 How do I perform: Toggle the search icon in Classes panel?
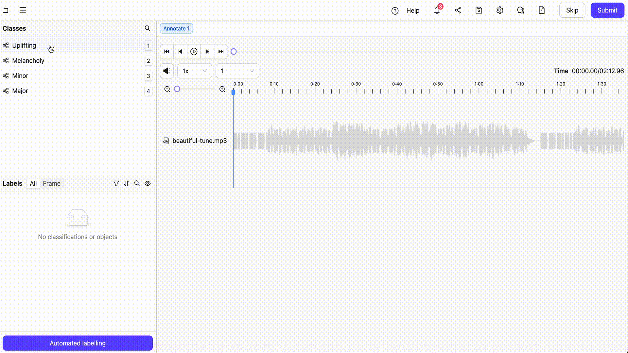pyautogui.click(x=148, y=28)
